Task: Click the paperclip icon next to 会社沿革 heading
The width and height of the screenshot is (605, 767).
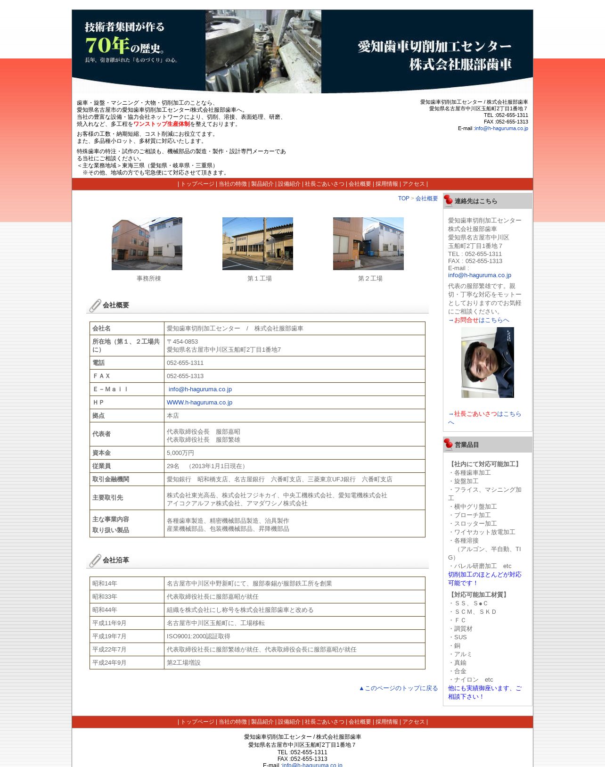Action: tap(95, 561)
